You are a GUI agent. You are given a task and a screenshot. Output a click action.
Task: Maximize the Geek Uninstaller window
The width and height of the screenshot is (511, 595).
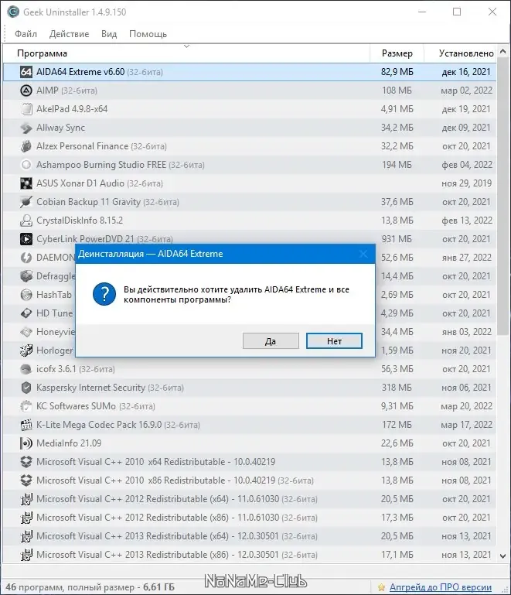(x=457, y=12)
